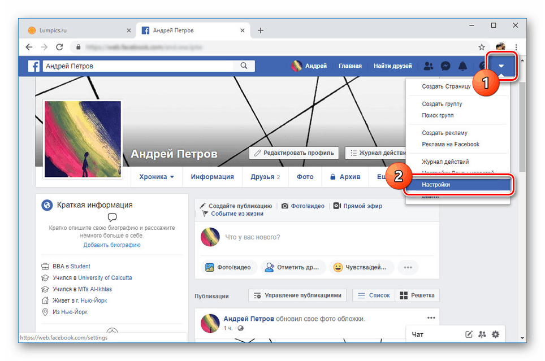Close the Андрей Петров tab
The height and width of the screenshot is (361, 545).
243,31
